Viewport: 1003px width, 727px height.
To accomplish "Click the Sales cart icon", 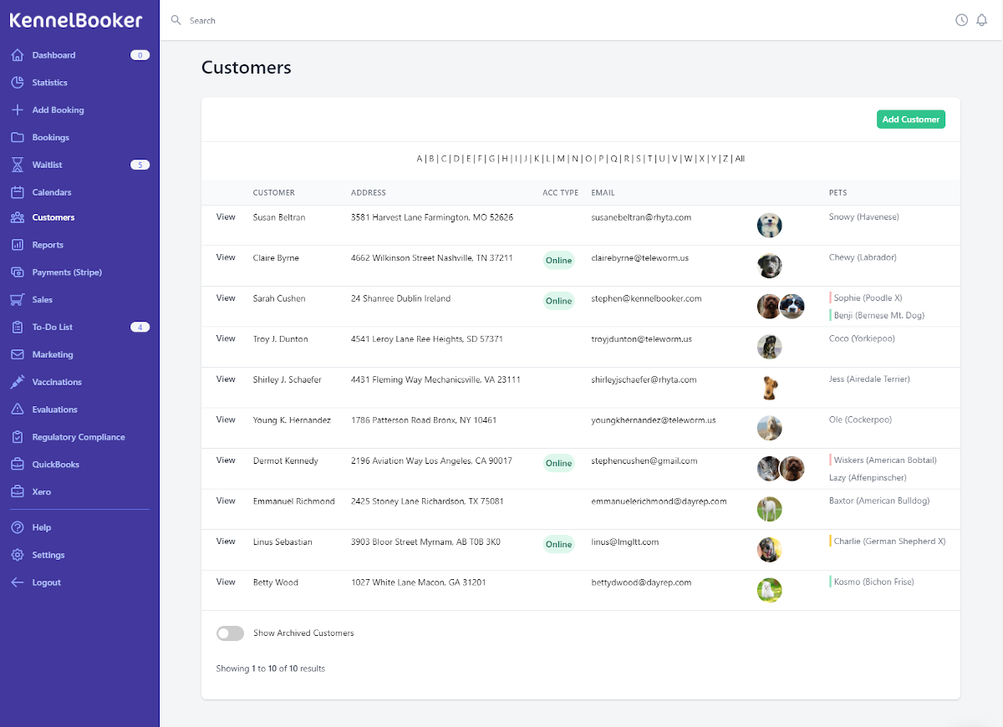I will point(17,299).
